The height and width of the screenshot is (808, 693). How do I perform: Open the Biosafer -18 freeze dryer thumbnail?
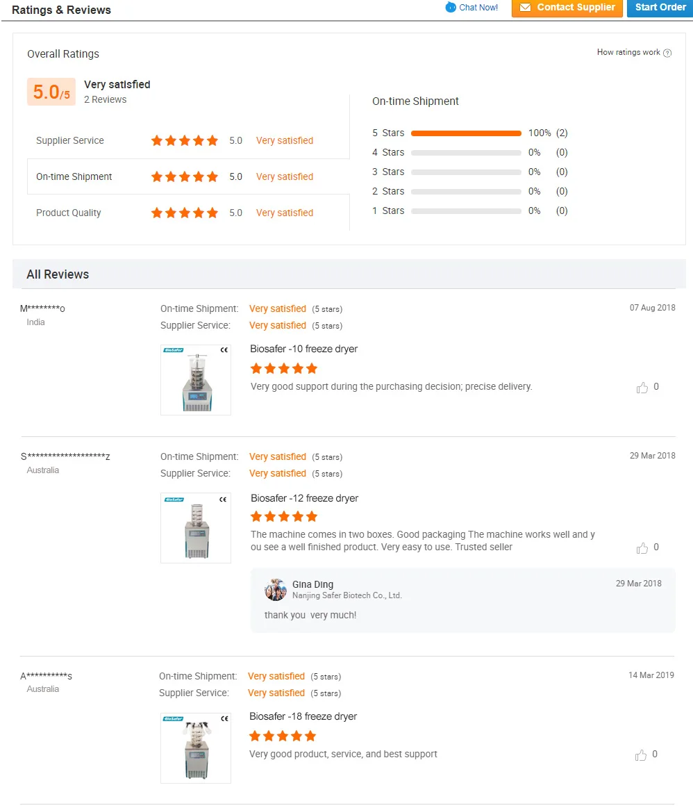(196, 748)
